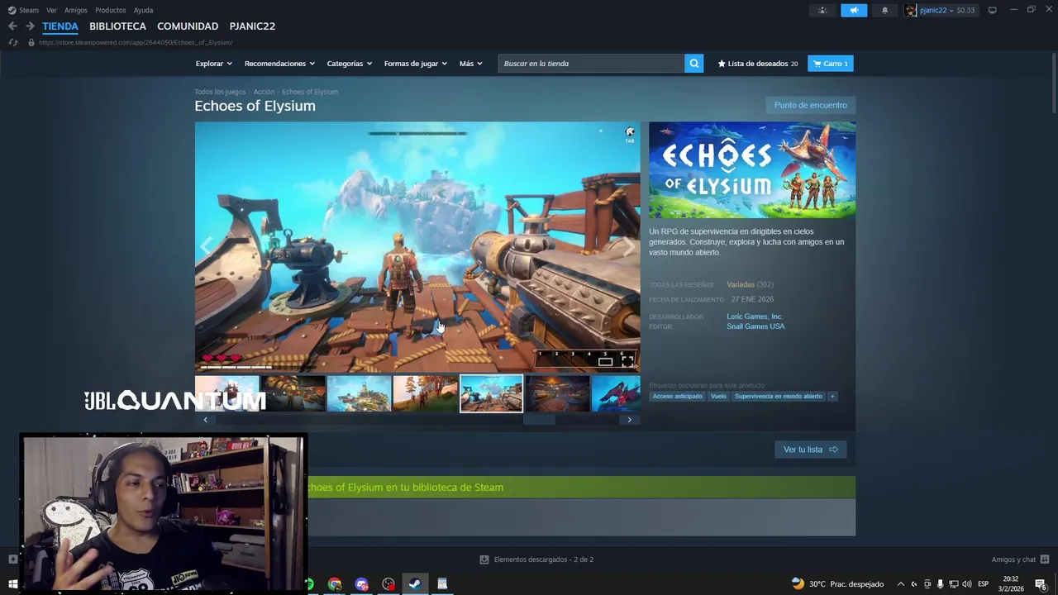Open the Windows notification center icon
Viewport: 1058px width, 595px height.
[1041, 584]
